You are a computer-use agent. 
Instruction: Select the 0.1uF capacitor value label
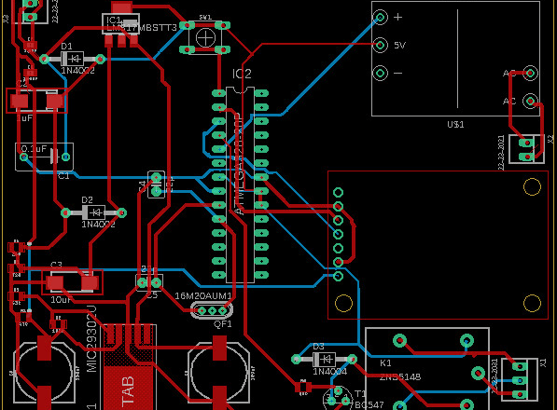coord(35,148)
